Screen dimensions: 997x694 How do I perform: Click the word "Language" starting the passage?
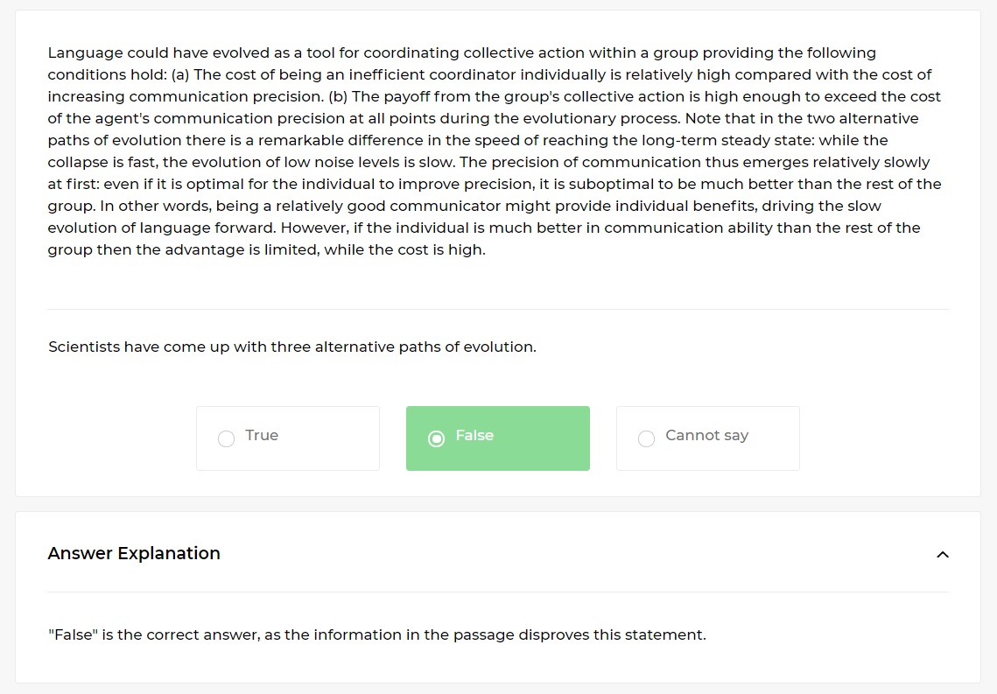pos(85,53)
